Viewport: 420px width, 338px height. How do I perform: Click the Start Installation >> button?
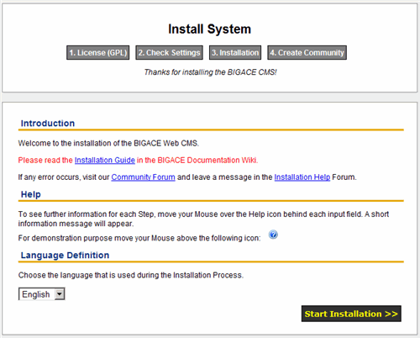tap(351, 314)
